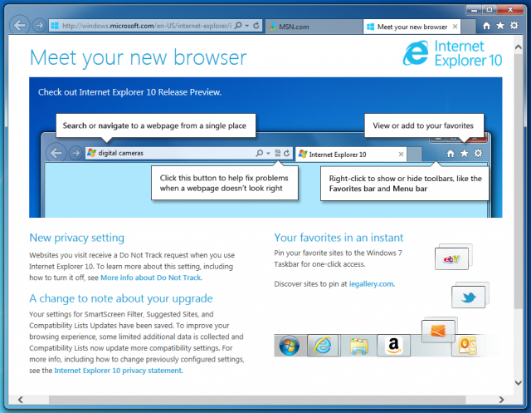Click the forward arrow in the illustrated browser
The image size is (531, 413).
tap(76, 153)
